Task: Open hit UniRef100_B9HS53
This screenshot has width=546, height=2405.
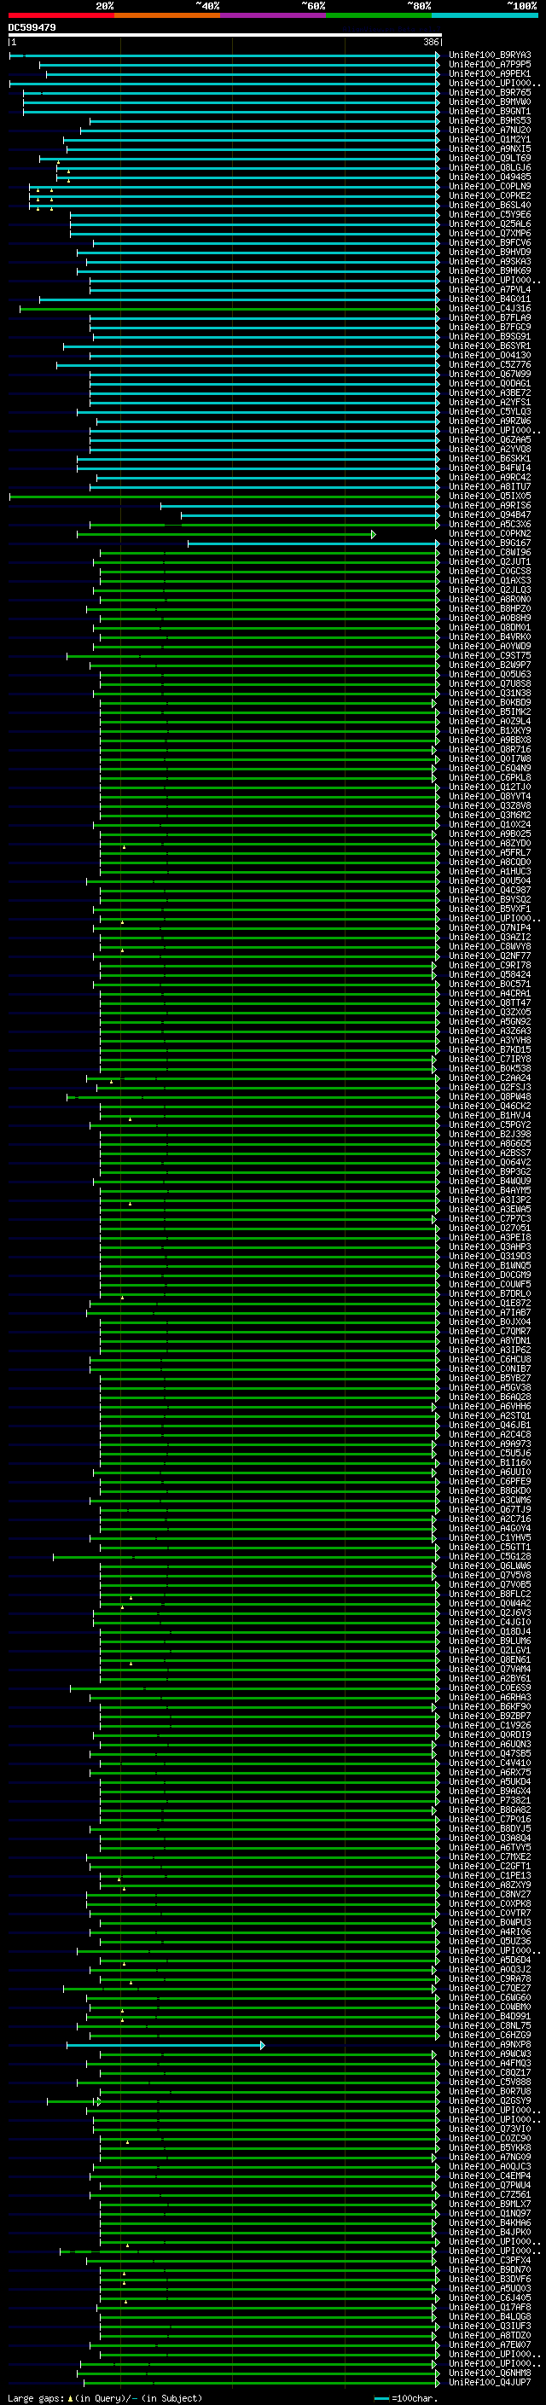Action: pos(489,120)
